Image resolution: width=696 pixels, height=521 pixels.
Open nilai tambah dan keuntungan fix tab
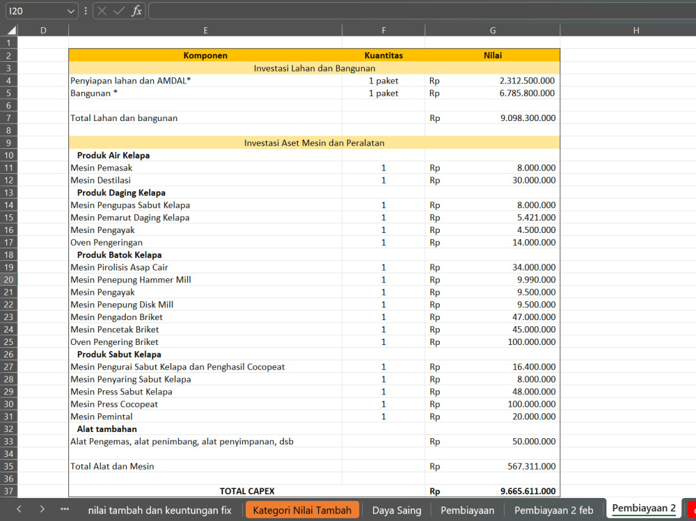[160, 511]
